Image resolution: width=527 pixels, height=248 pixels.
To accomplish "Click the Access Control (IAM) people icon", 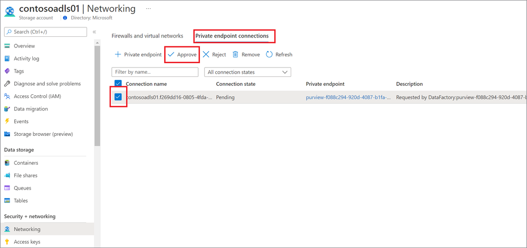I will click(7, 96).
